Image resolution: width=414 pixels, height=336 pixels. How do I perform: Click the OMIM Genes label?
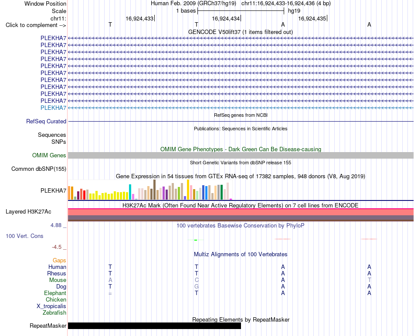click(49, 155)
